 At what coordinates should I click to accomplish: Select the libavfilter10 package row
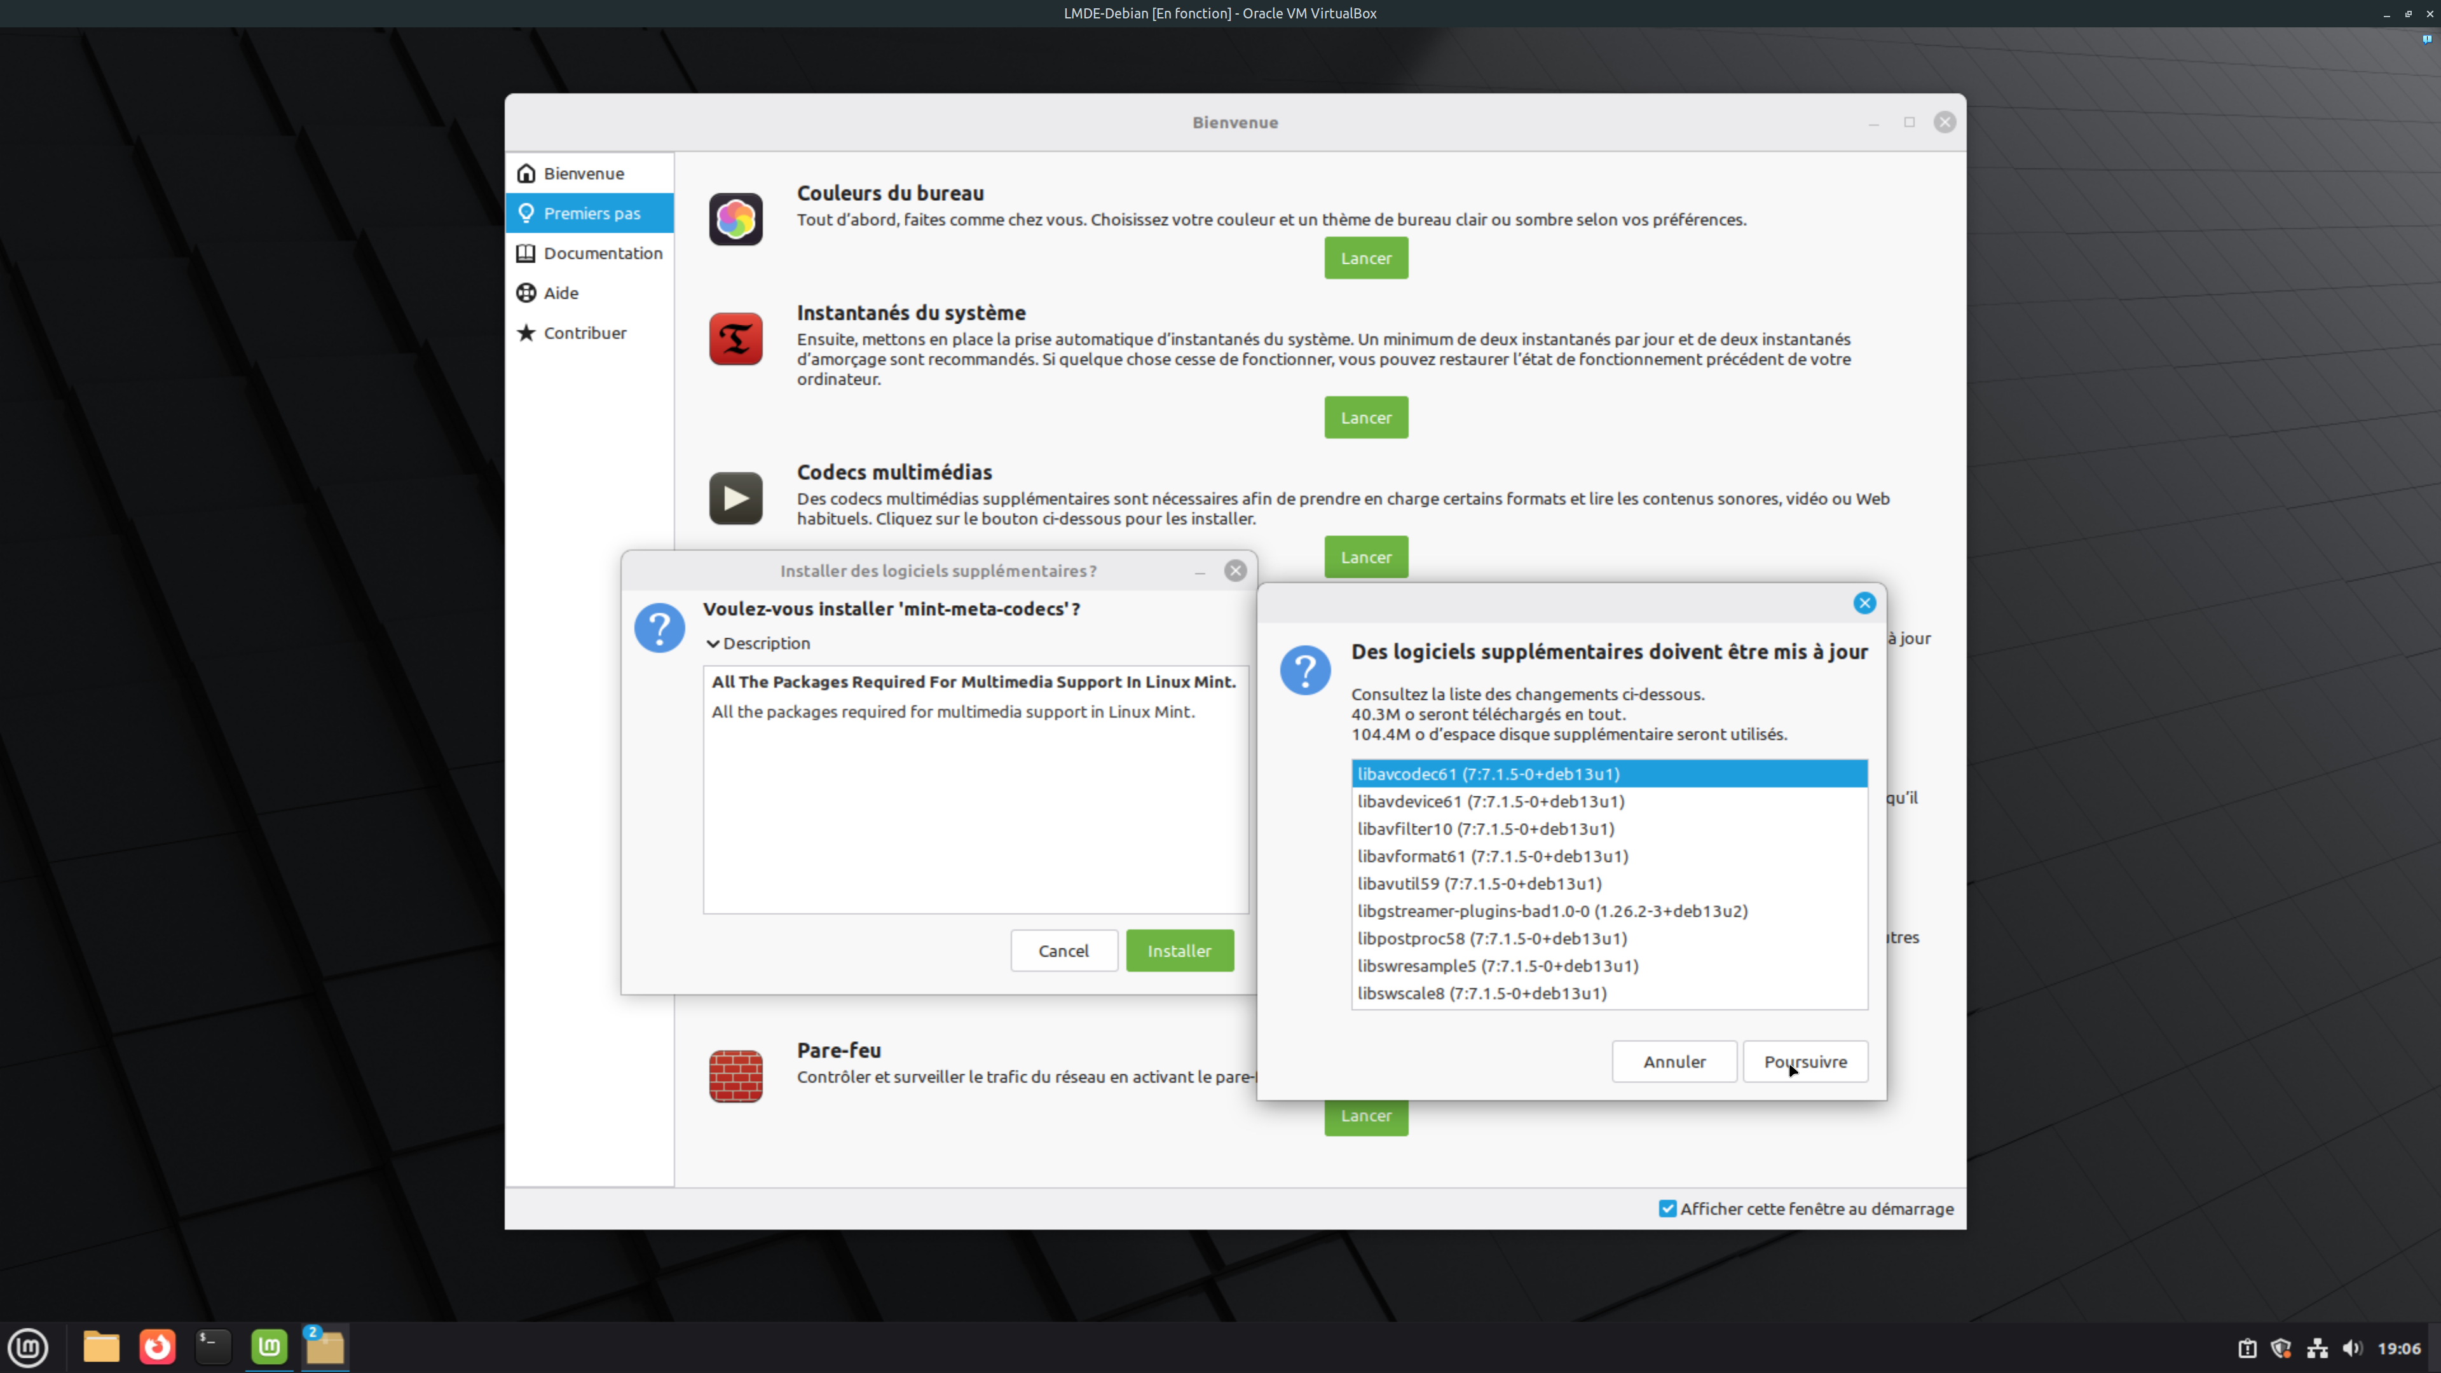1609,828
